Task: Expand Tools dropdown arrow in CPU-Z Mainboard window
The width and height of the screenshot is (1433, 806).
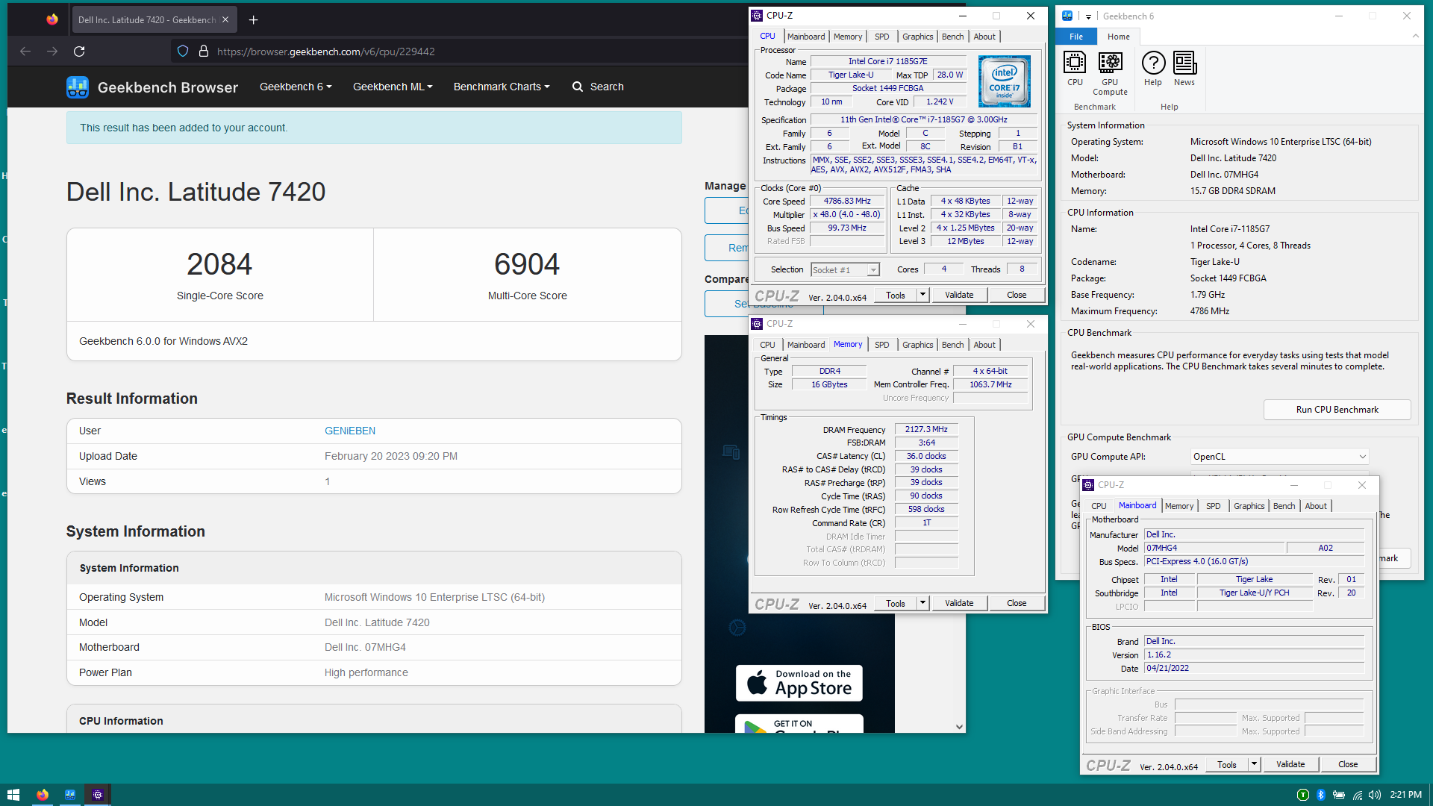Action: click(1254, 764)
